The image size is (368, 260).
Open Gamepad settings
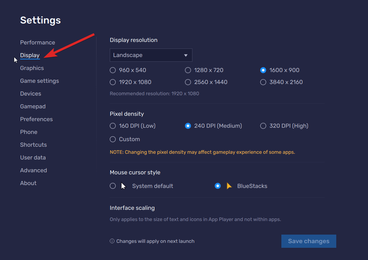(33, 106)
